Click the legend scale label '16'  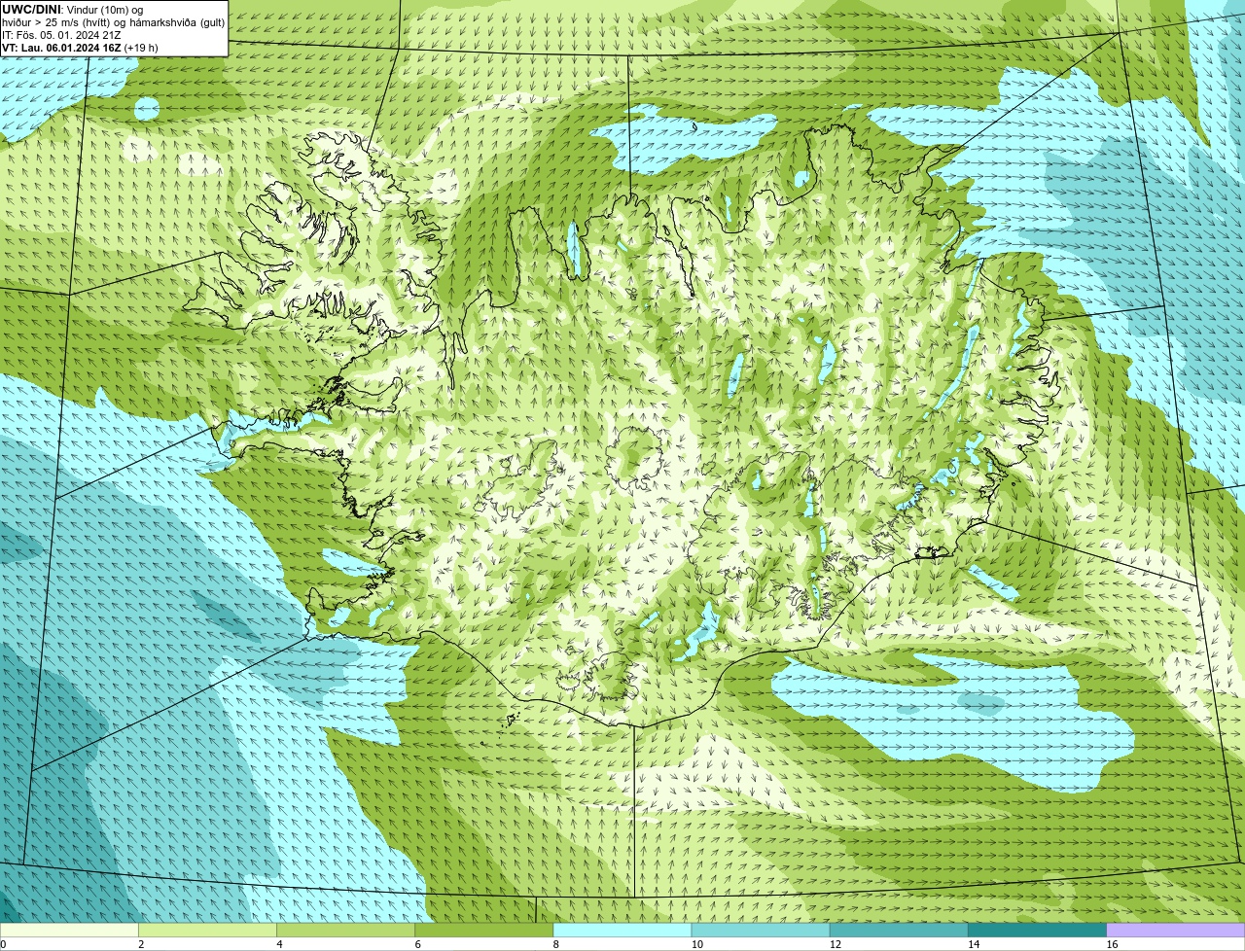[1113, 944]
